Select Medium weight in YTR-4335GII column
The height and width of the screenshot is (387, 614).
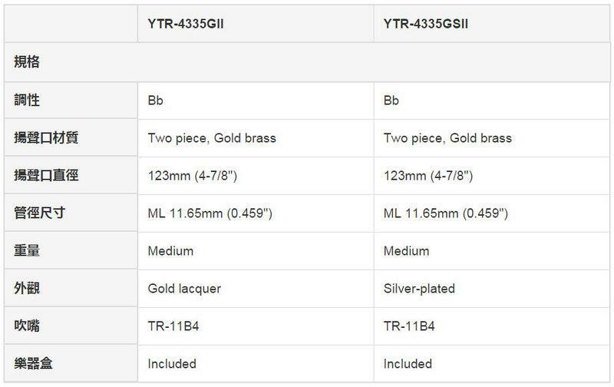coord(170,251)
